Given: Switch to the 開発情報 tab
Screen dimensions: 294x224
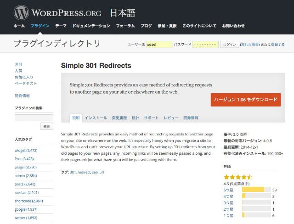Looking at the screenshot, I should pyautogui.click(x=191, y=118).
